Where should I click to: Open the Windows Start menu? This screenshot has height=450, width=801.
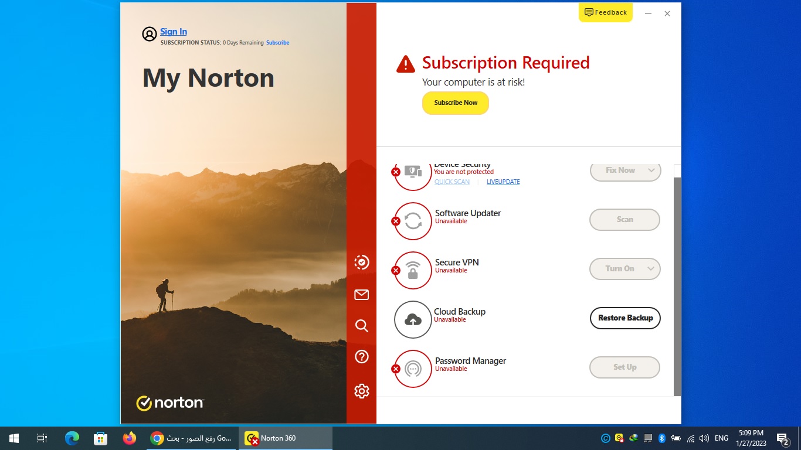point(14,438)
